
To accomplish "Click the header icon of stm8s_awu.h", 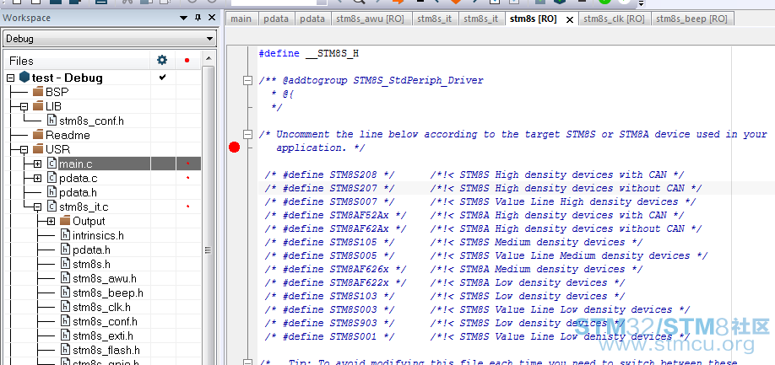I will (x=65, y=279).
